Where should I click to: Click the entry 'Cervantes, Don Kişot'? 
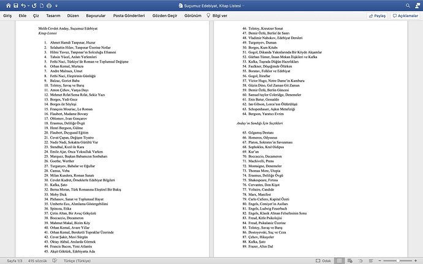[x=264, y=185]
